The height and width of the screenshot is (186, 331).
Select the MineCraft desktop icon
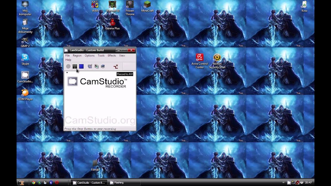pyautogui.click(x=147, y=6)
